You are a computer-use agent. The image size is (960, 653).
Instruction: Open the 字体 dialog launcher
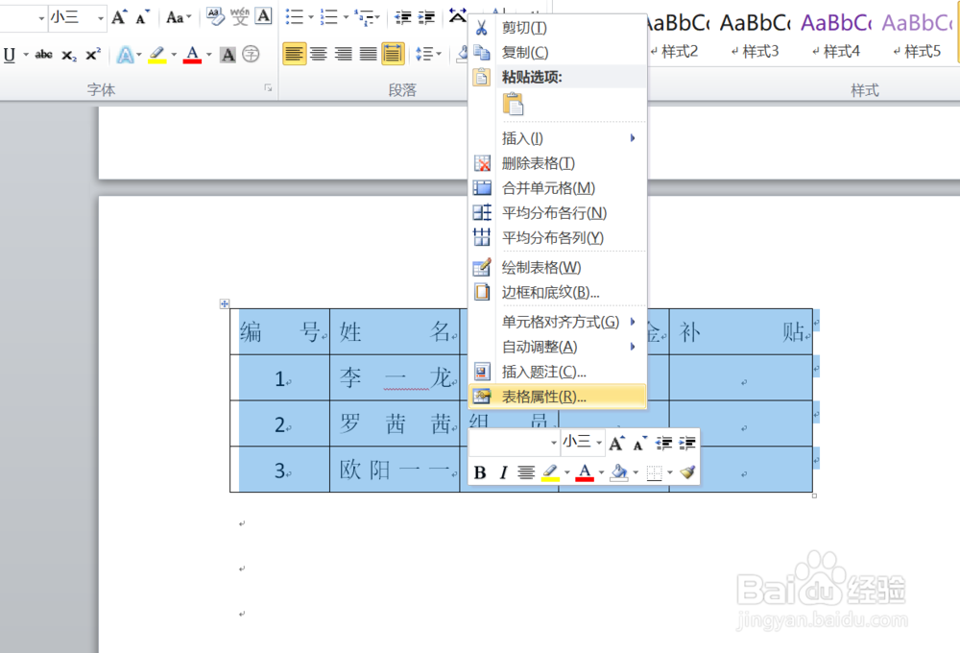[x=268, y=88]
